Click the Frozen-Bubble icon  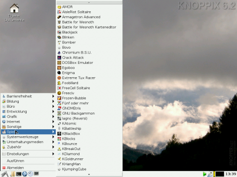(x=59, y=98)
